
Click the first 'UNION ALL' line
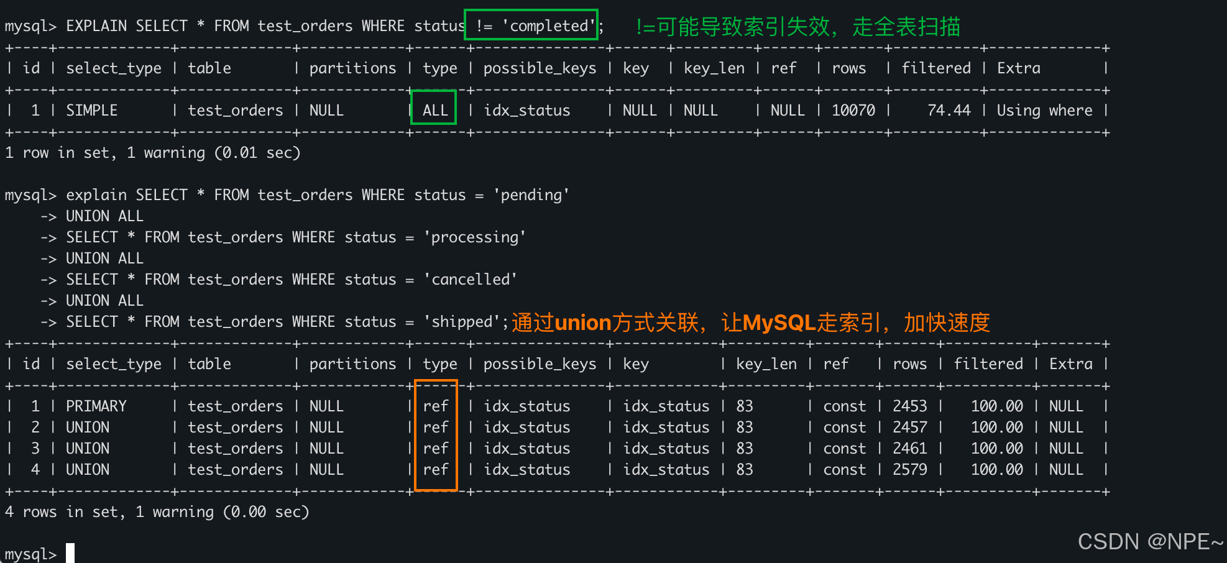click(104, 216)
